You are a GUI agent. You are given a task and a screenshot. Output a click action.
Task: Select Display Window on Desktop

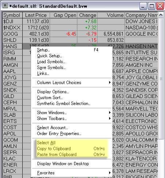[72, 164]
